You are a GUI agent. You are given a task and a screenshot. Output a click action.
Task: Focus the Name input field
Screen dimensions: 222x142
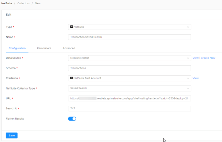130,37
